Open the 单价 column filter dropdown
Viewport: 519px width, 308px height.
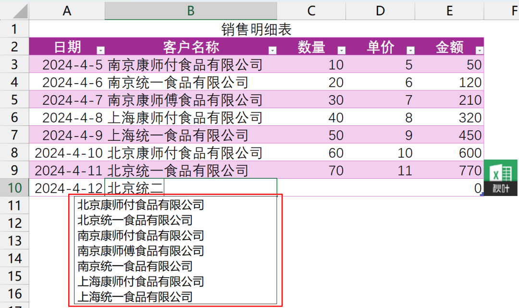pos(410,50)
